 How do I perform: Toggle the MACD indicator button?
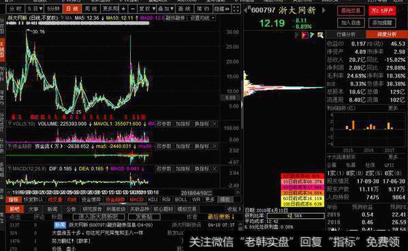tap(136, 199)
